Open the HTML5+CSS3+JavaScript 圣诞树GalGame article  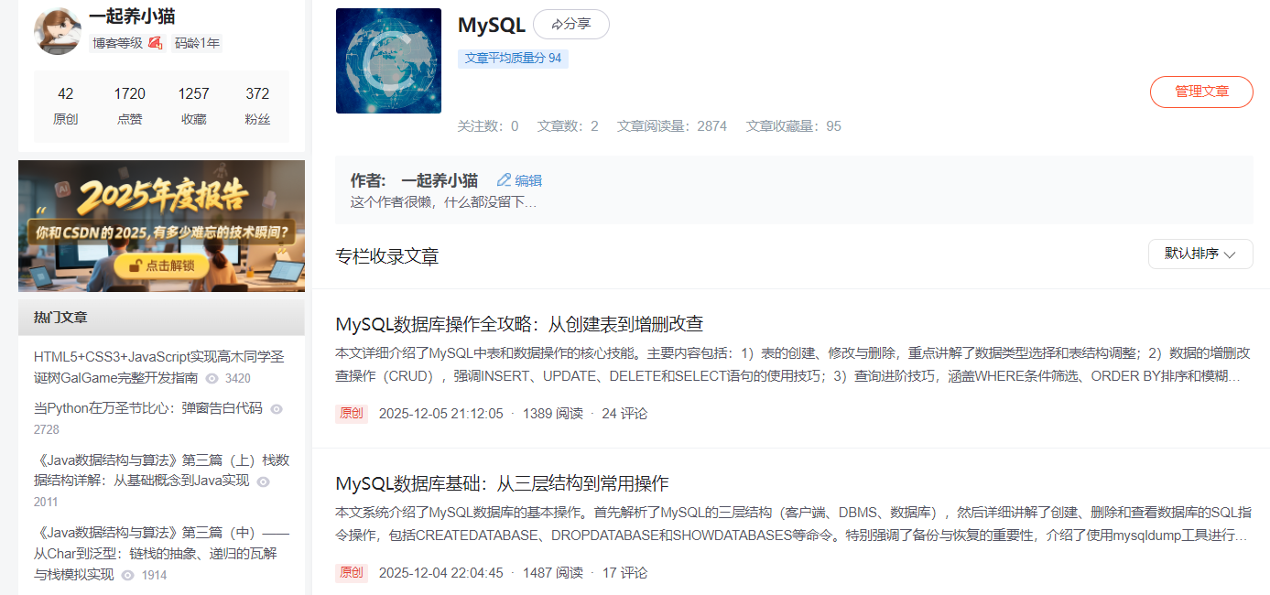coord(159,367)
